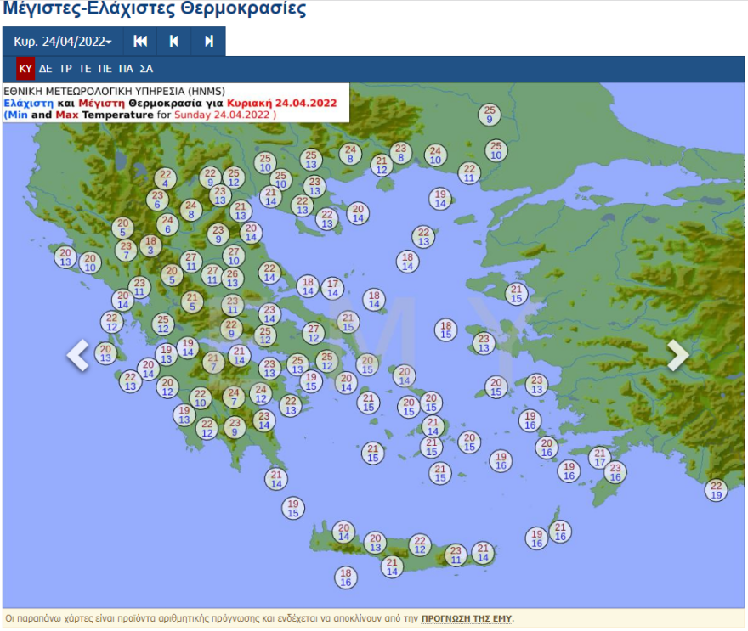Go to previous day icon

pyautogui.click(x=174, y=41)
